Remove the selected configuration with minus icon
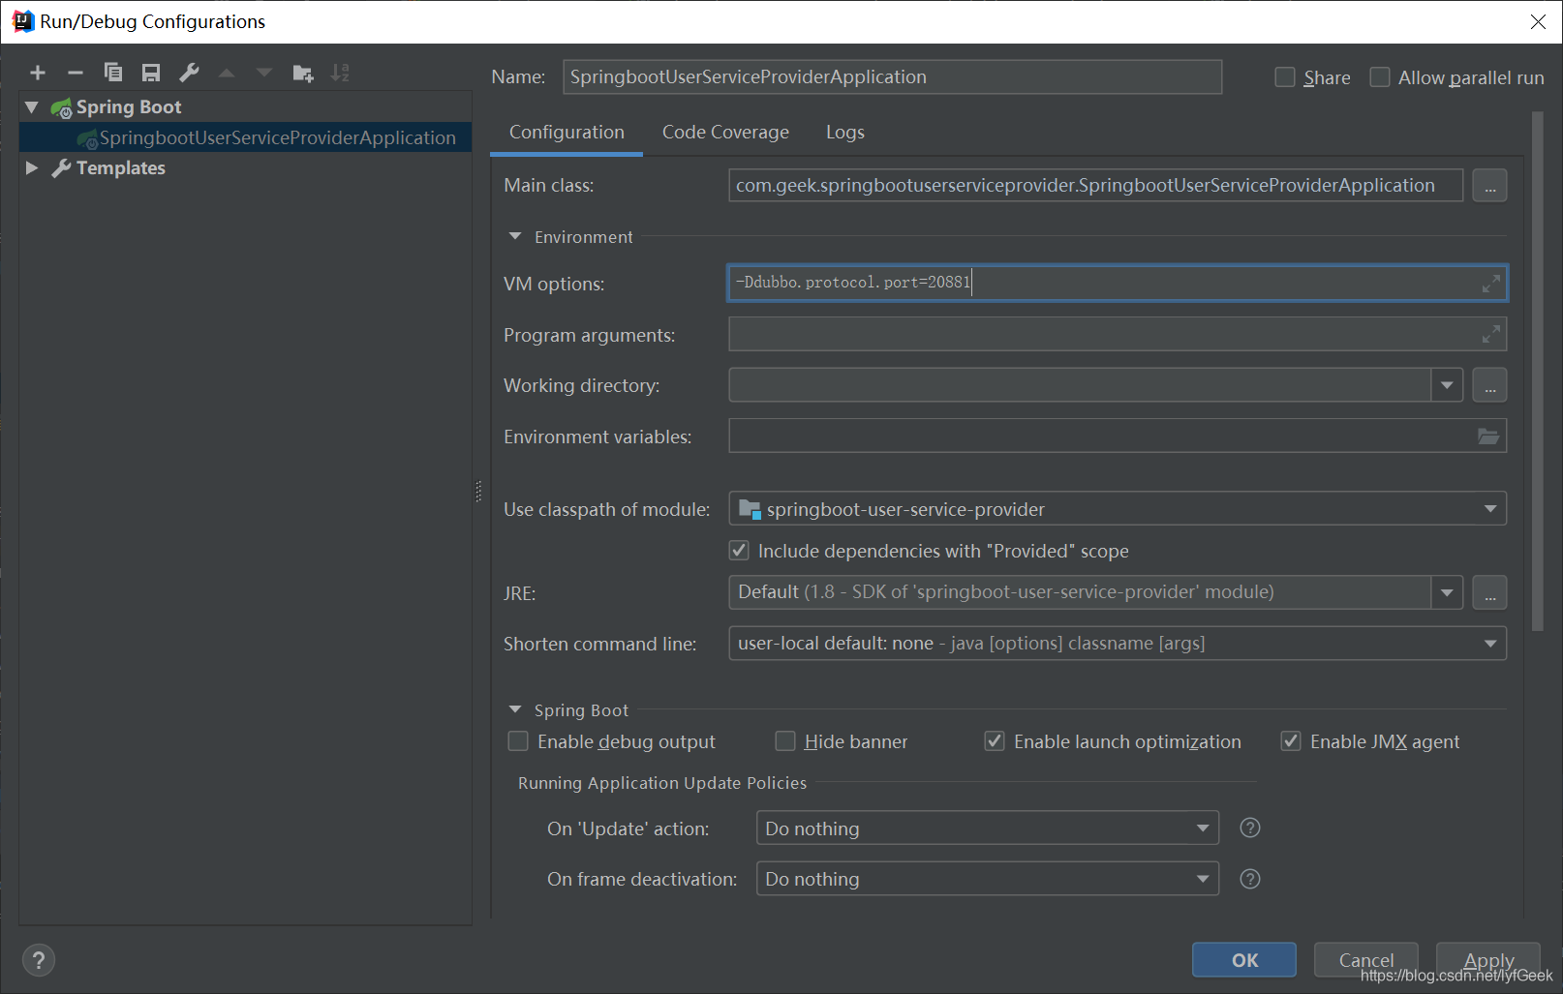This screenshot has height=994, width=1563. point(75,73)
